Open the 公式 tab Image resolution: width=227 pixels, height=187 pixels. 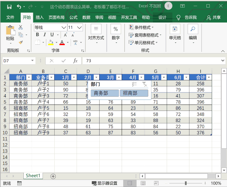(x=73, y=17)
